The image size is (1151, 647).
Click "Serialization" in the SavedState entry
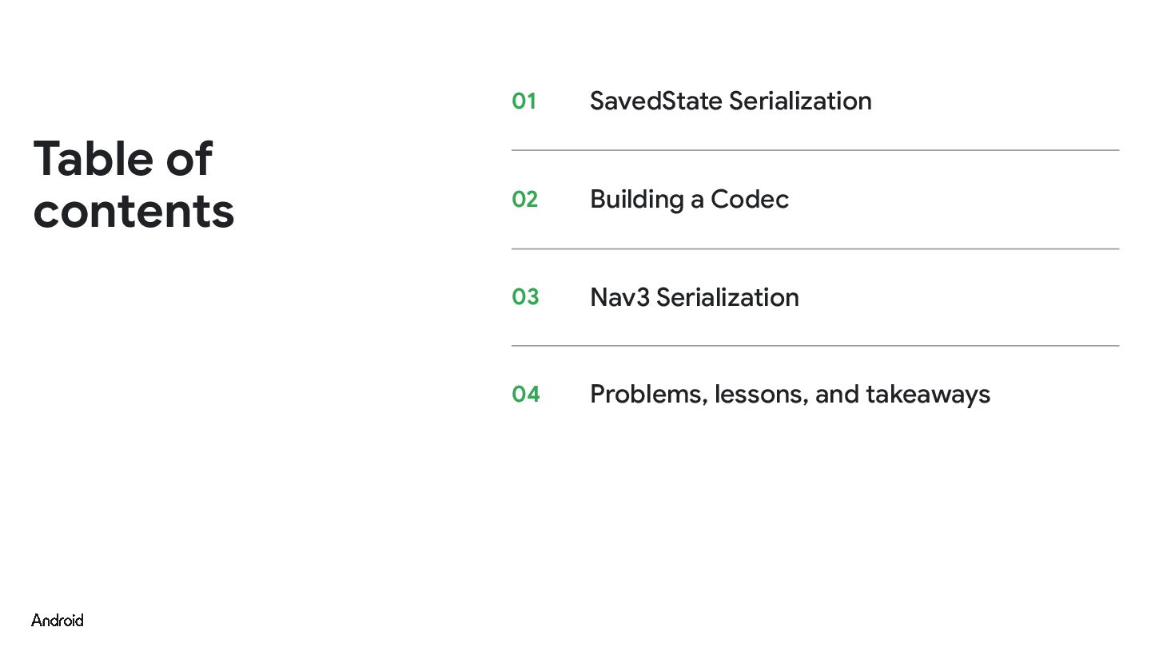pyautogui.click(x=800, y=101)
